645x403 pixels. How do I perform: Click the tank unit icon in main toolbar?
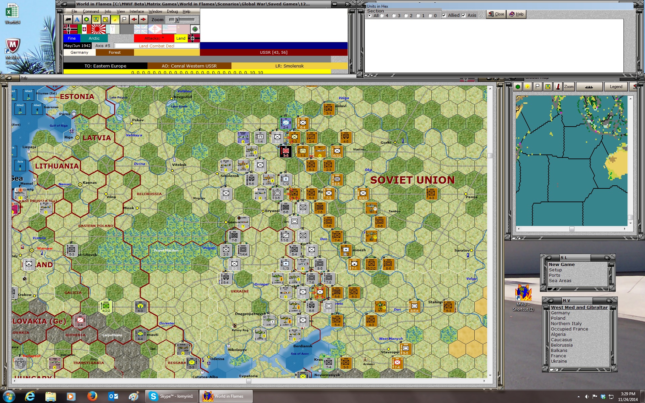click(x=68, y=19)
